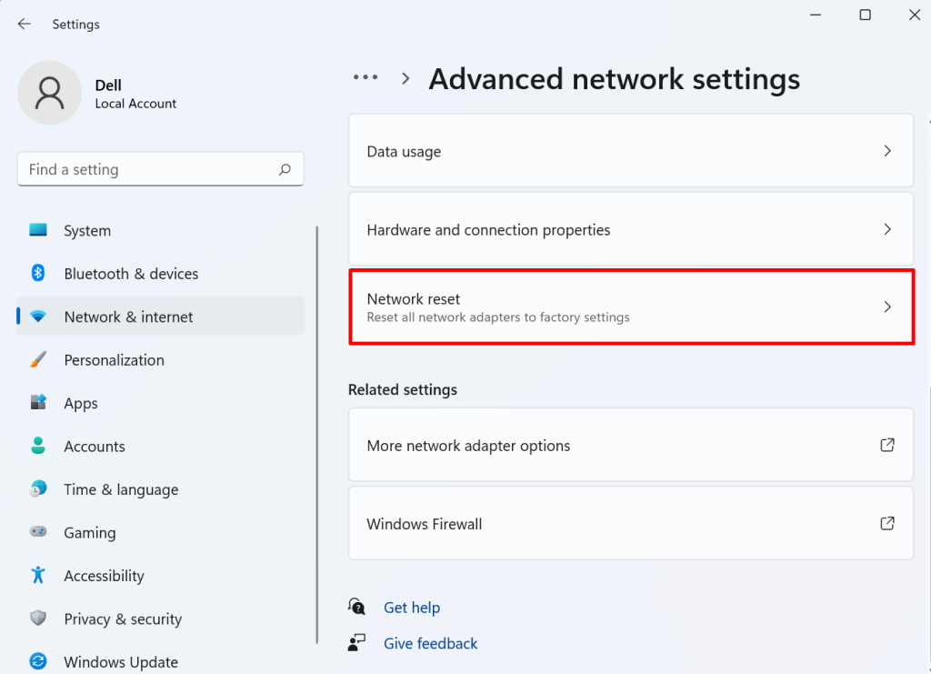Click the Accessibility figure icon
Image resolution: width=931 pixels, height=674 pixels.
[x=36, y=576]
